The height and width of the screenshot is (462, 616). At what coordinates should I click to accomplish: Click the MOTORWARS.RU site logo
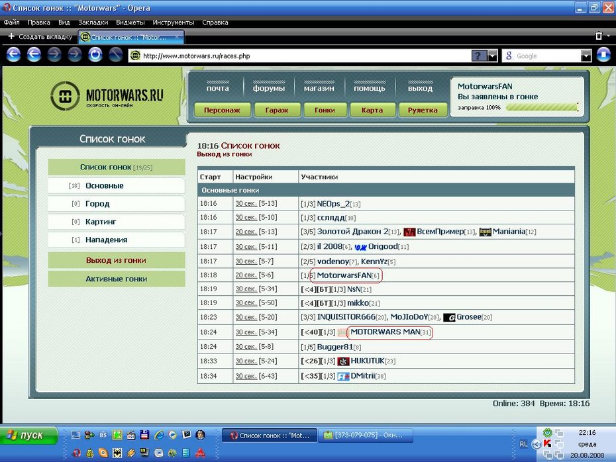[x=107, y=96]
